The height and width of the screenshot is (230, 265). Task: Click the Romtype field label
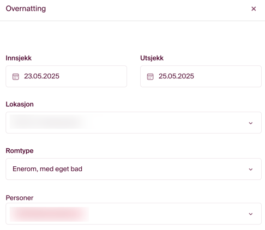pos(20,150)
